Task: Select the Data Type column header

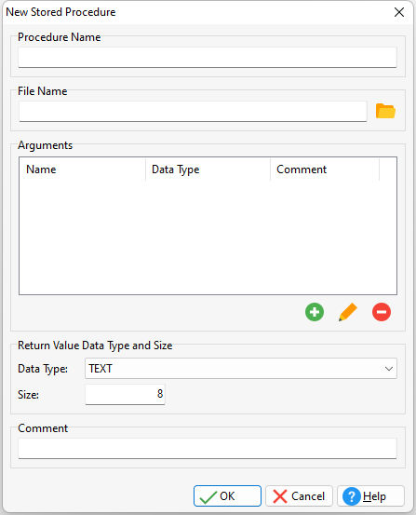Action: point(208,169)
